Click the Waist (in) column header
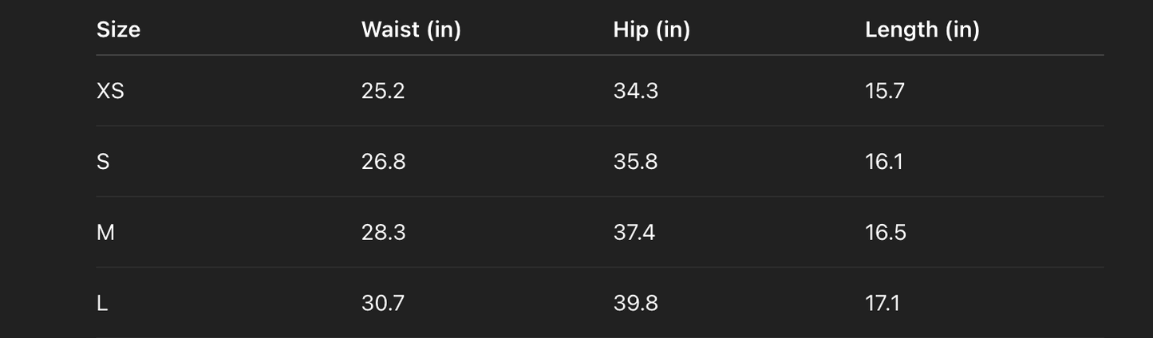Screen dimensions: 1153x338 [x=411, y=29]
